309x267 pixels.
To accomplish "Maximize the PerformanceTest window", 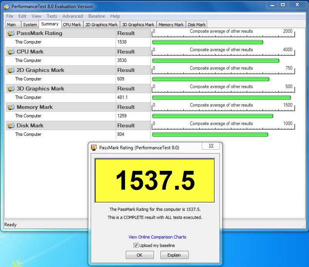I will click(x=283, y=5).
